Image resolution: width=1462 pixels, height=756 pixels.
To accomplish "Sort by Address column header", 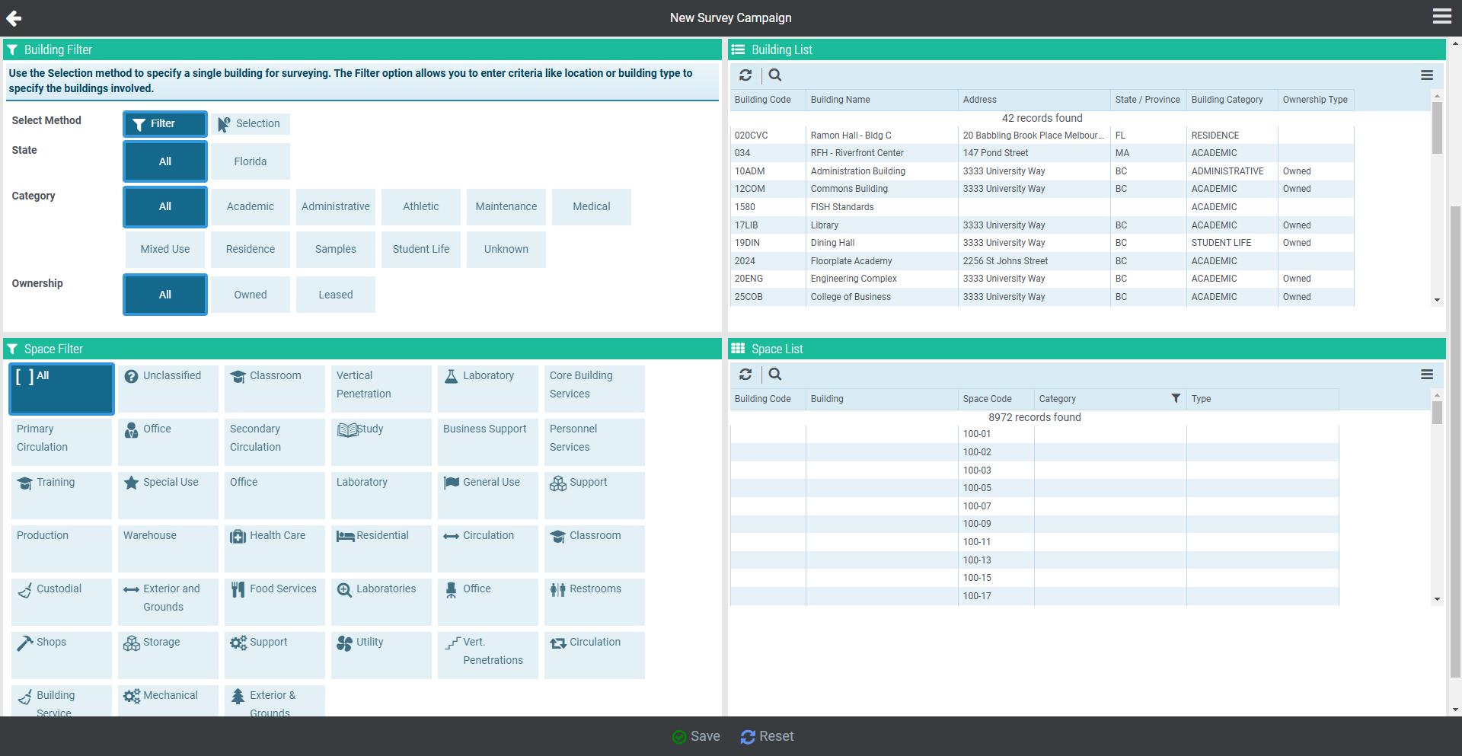I will coord(1034,100).
